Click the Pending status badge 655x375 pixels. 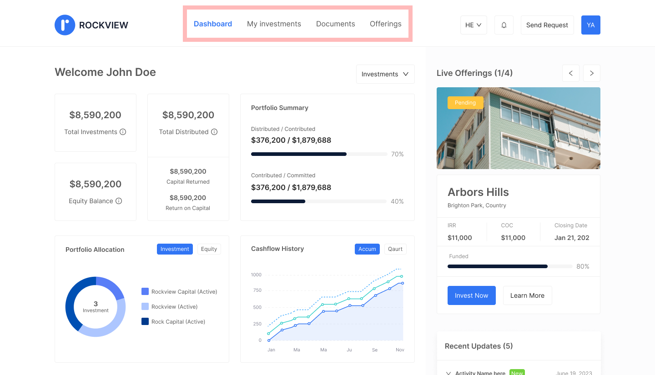(x=465, y=103)
